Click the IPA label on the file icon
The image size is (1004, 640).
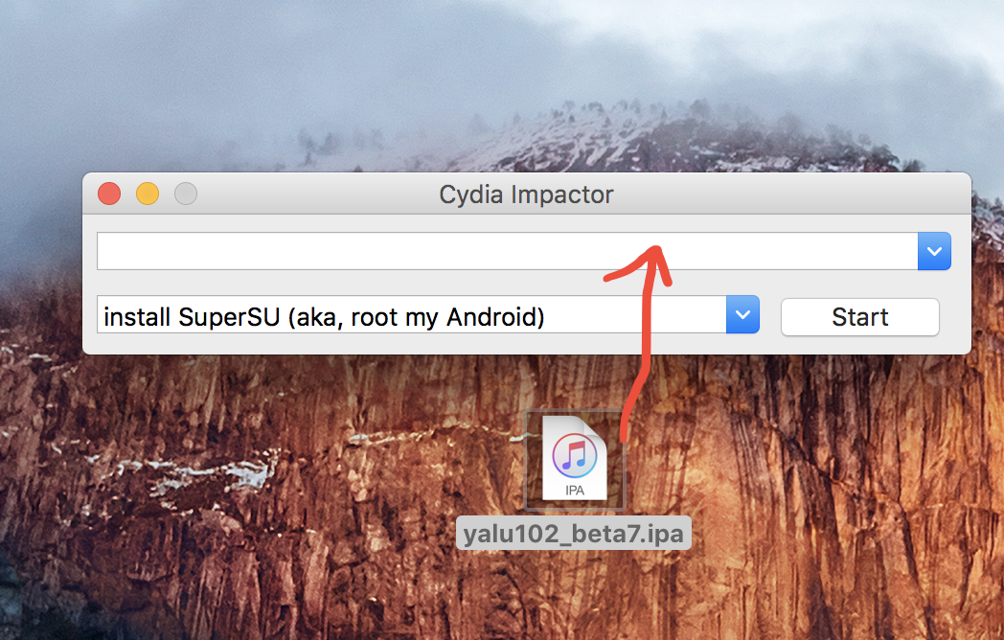(x=575, y=491)
